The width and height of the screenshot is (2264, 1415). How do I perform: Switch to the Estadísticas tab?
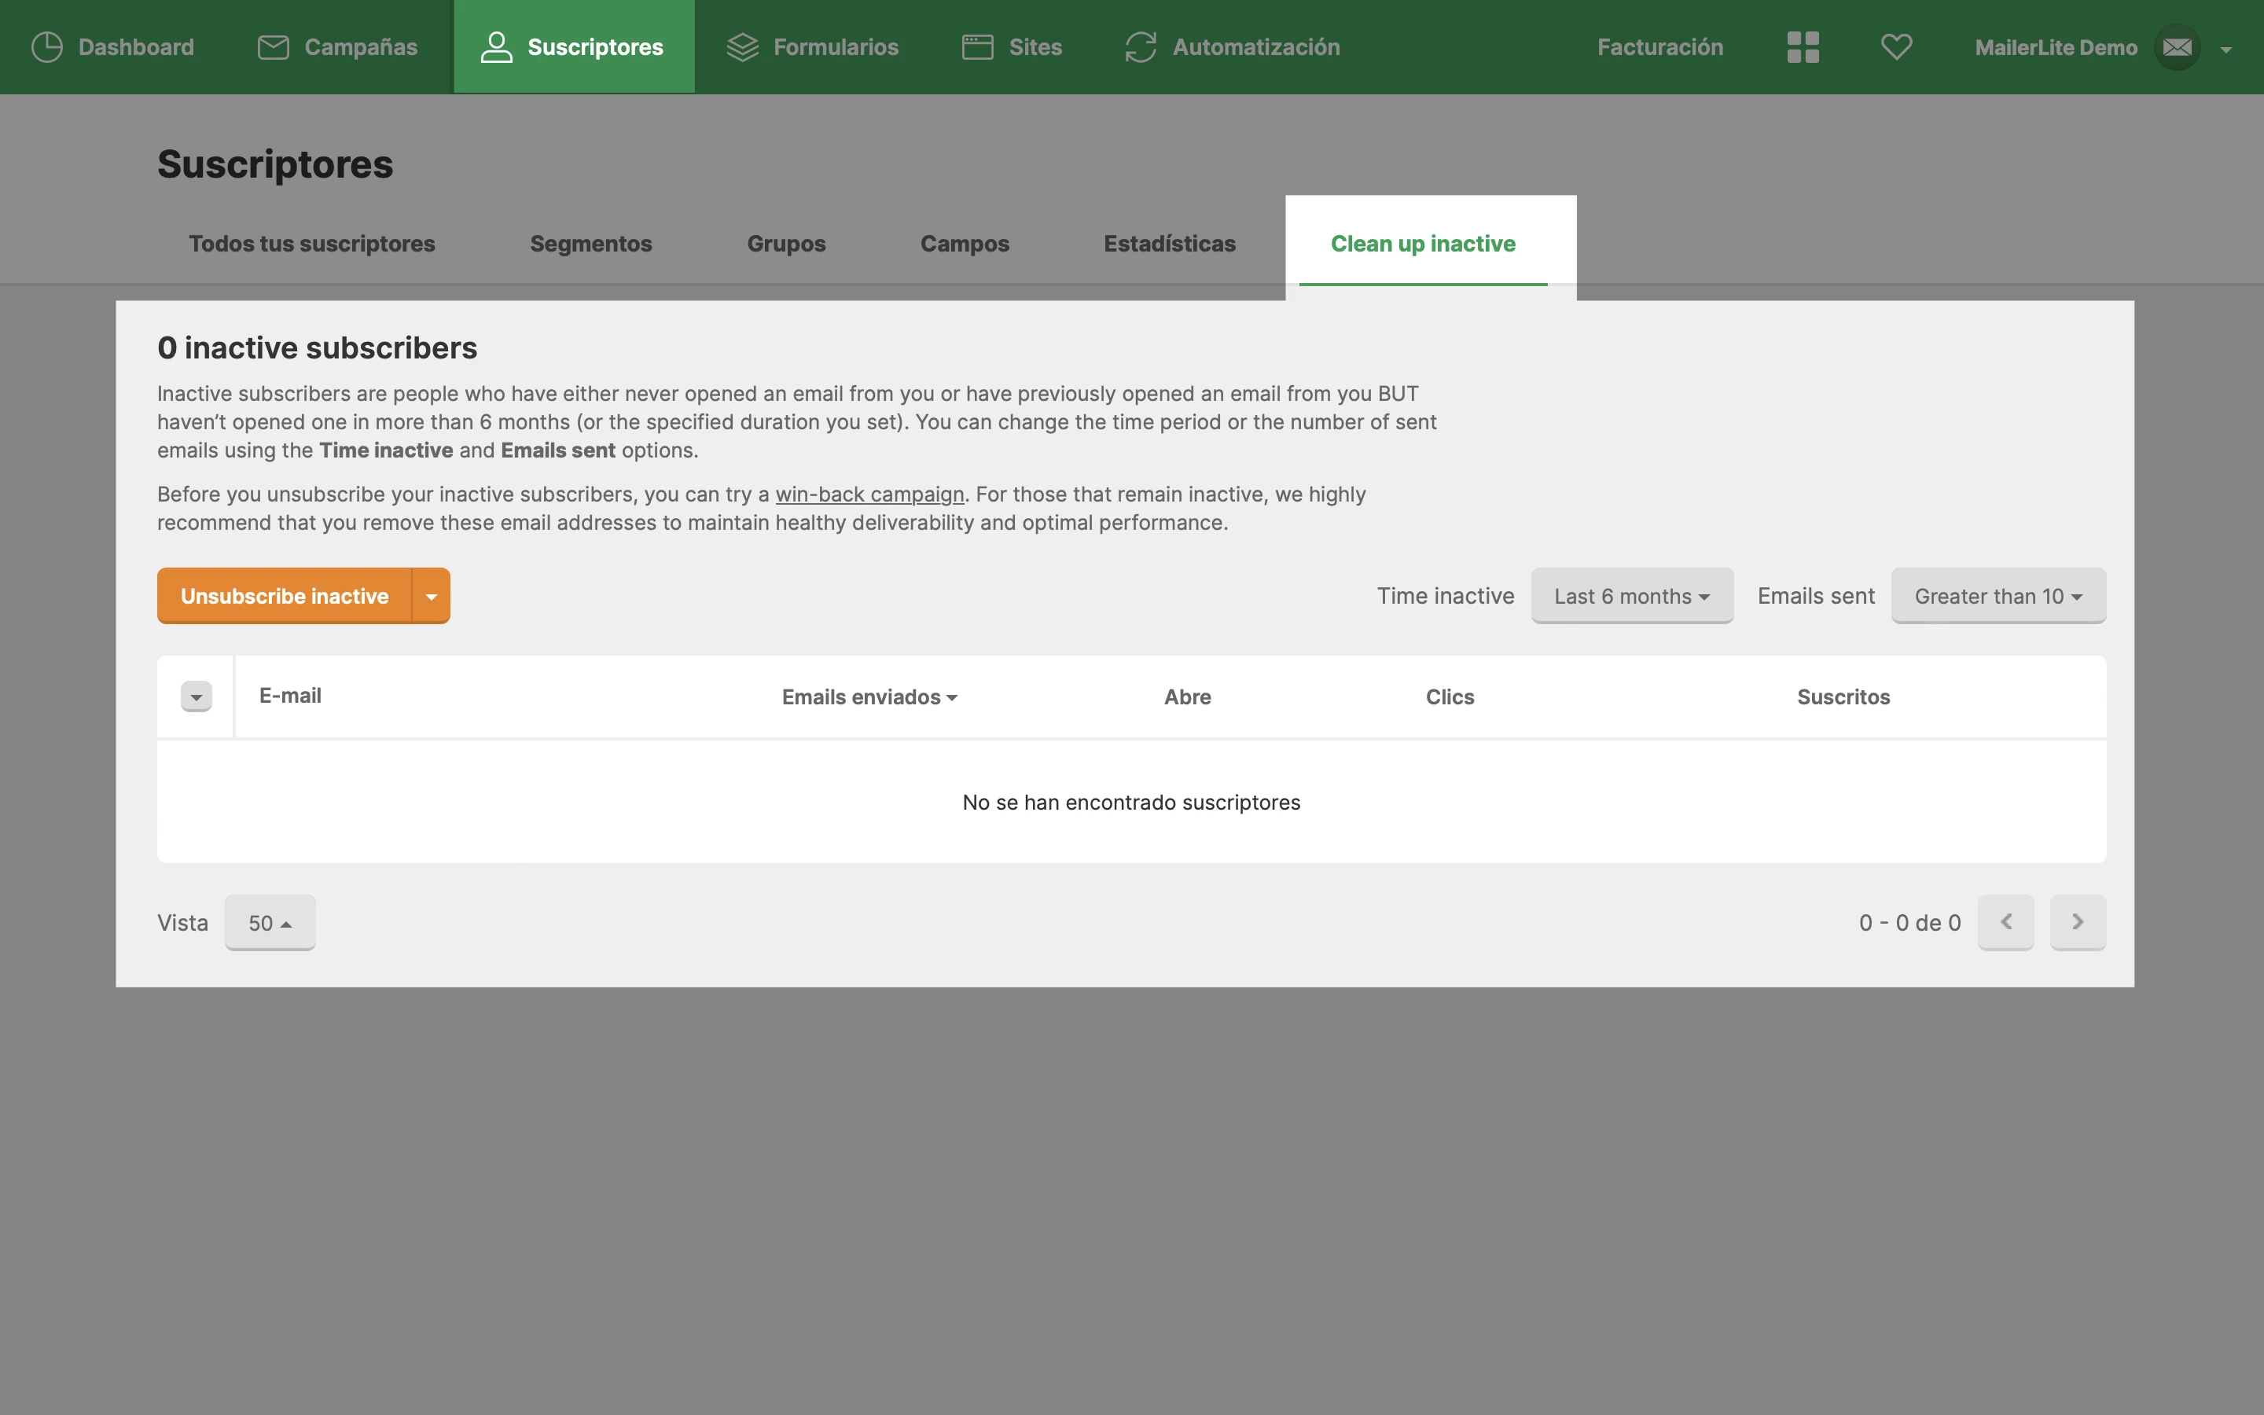1168,244
